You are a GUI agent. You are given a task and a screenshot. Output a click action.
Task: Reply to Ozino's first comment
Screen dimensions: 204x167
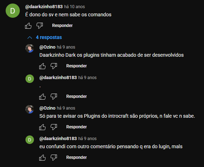coord(76,66)
